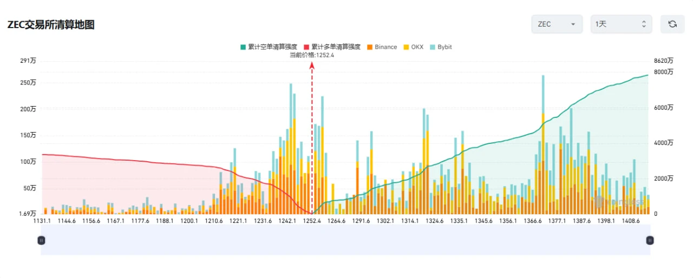
Task: Click the 250万 left axis label
Action: (x=27, y=83)
